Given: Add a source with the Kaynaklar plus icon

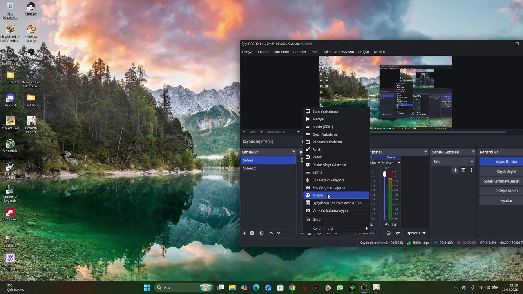Looking at the screenshot, I should pos(302,233).
